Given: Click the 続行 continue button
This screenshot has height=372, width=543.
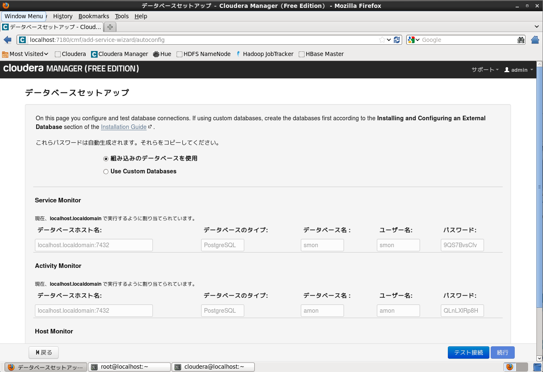Looking at the screenshot, I should (503, 353).
